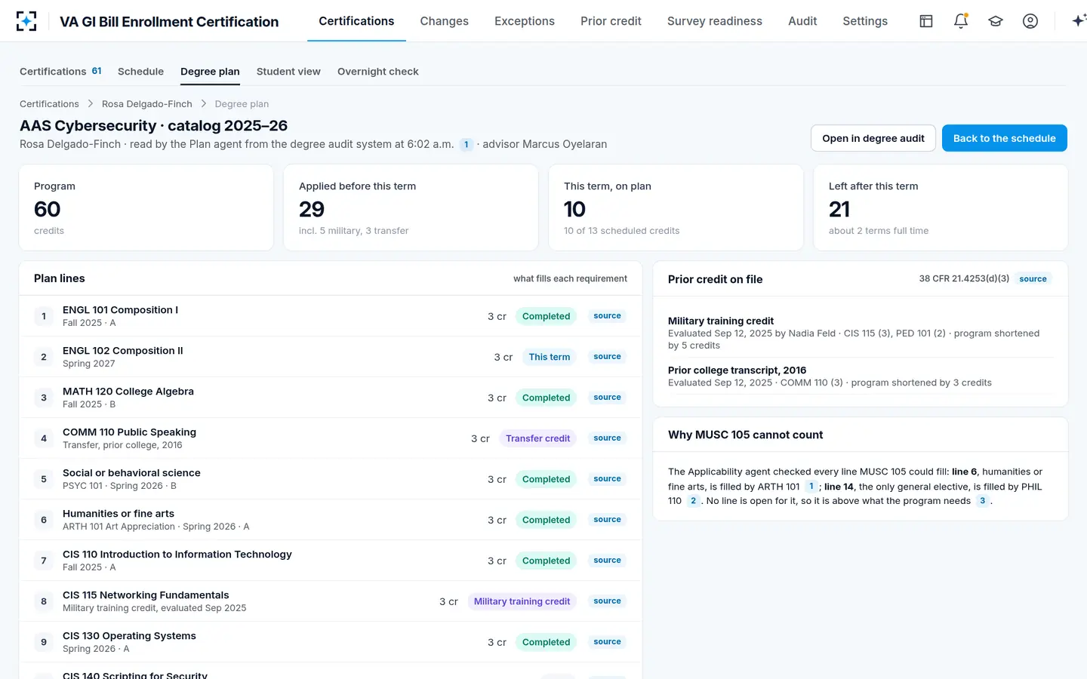Switch to the Certifications top tab
This screenshot has height=679, width=1087.
coord(356,21)
